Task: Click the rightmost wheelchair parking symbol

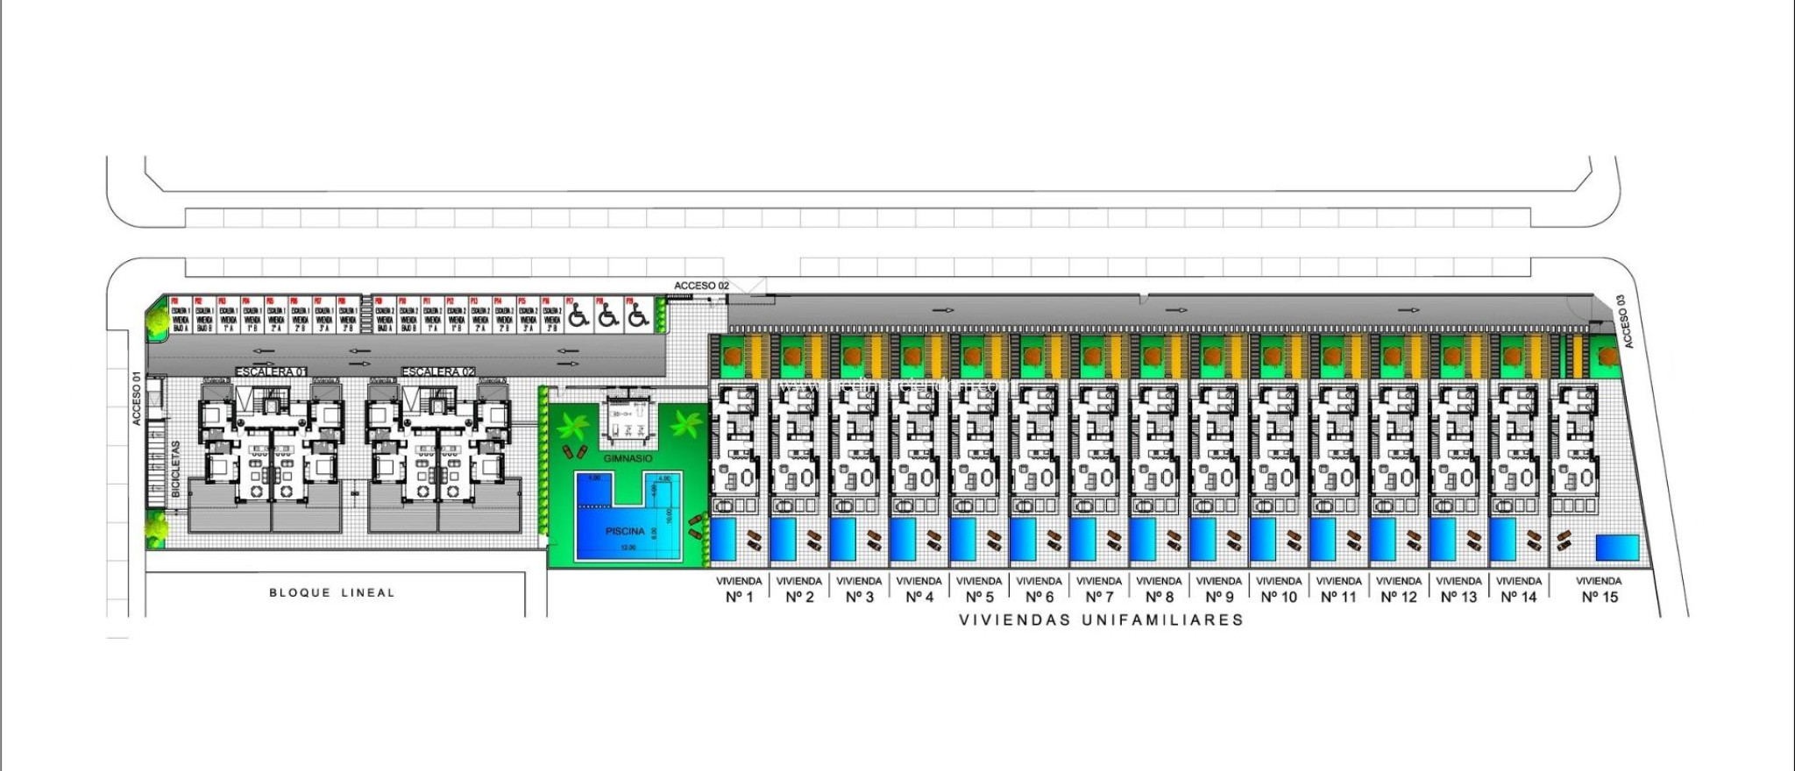Action: [638, 316]
